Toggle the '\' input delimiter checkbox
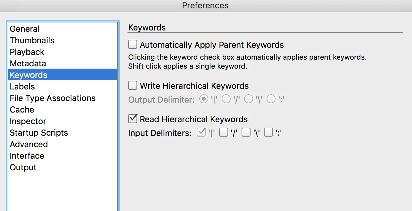Viewport: 412px width, 211px height. [246, 132]
